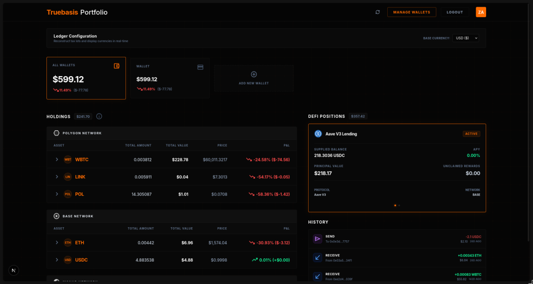Click the Next.js N badge icon
Screen dimensions: 533x284
(x=14, y=270)
